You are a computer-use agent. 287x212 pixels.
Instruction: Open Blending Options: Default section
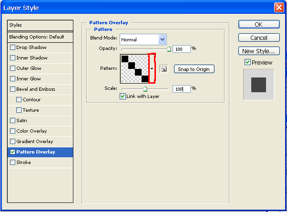[40, 37]
